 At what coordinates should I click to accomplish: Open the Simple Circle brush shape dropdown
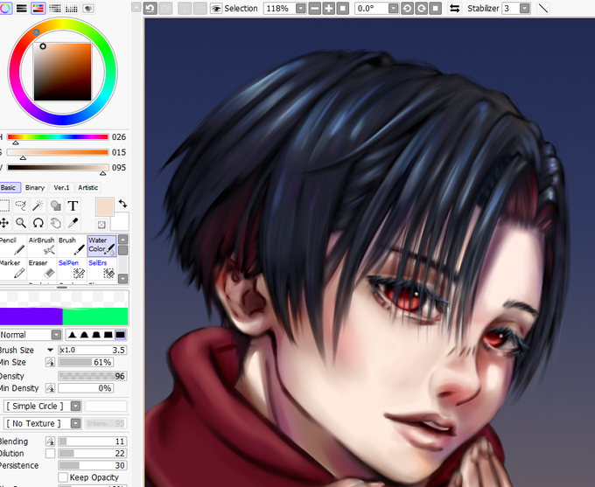(76, 407)
